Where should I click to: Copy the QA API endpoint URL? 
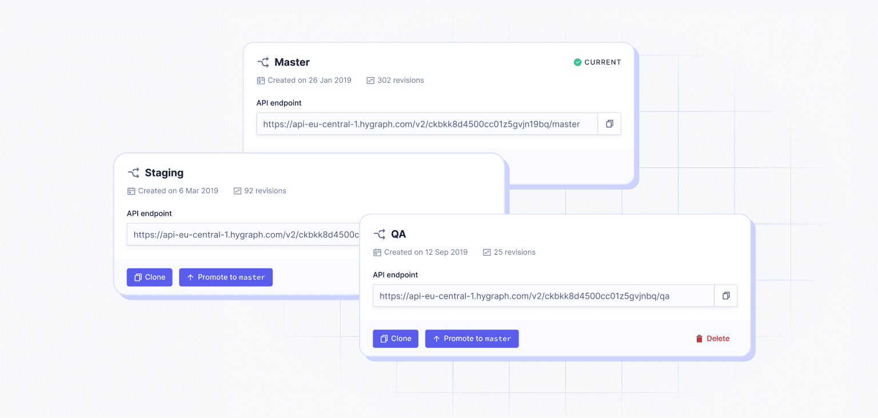pyautogui.click(x=726, y=296)
